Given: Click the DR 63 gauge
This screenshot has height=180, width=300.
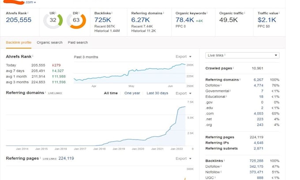Looking at the screenshot, I should point(76,21).
